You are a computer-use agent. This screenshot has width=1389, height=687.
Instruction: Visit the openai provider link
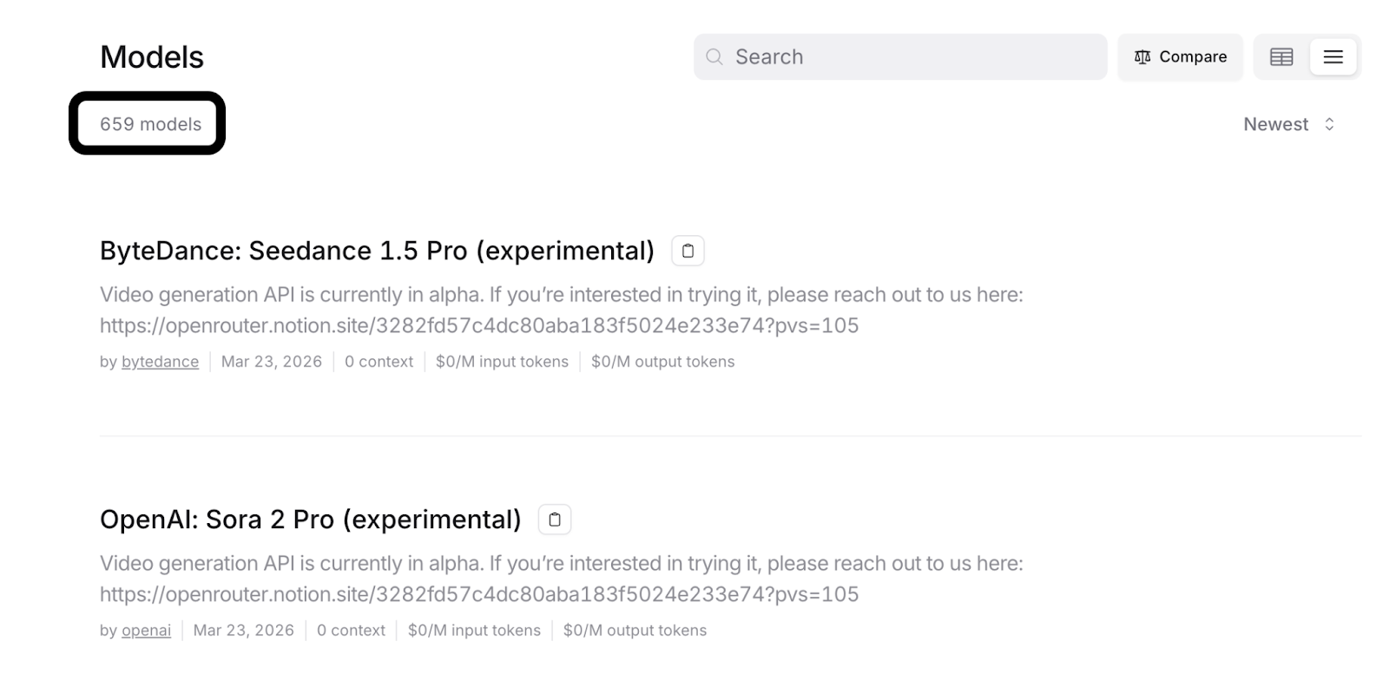tap(146, 631)
